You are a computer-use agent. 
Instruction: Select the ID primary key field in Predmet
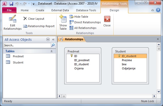pyautogui.click(x=83, y=56)
